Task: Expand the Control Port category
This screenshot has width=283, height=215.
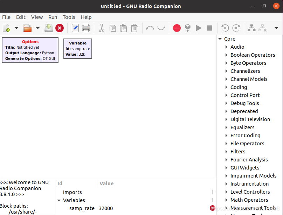Action: point(226,95)
